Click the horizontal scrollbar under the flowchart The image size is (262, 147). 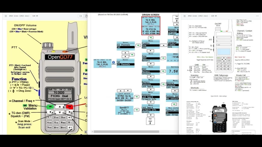[133, 132]
